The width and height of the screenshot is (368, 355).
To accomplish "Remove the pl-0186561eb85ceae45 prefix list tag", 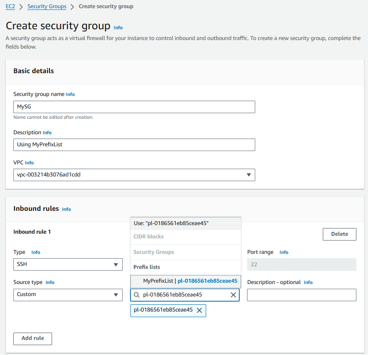I will [199, 310].
